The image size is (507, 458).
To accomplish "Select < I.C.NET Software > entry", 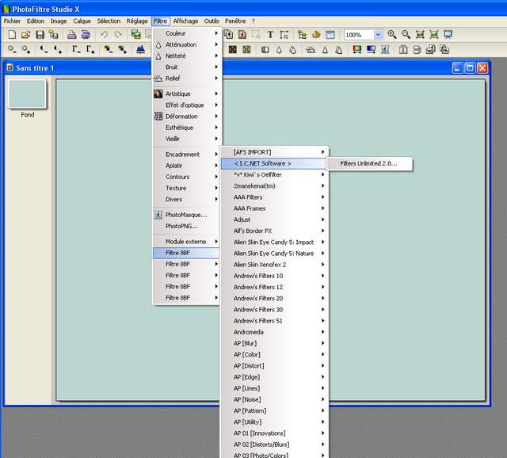I will (274, 164).
